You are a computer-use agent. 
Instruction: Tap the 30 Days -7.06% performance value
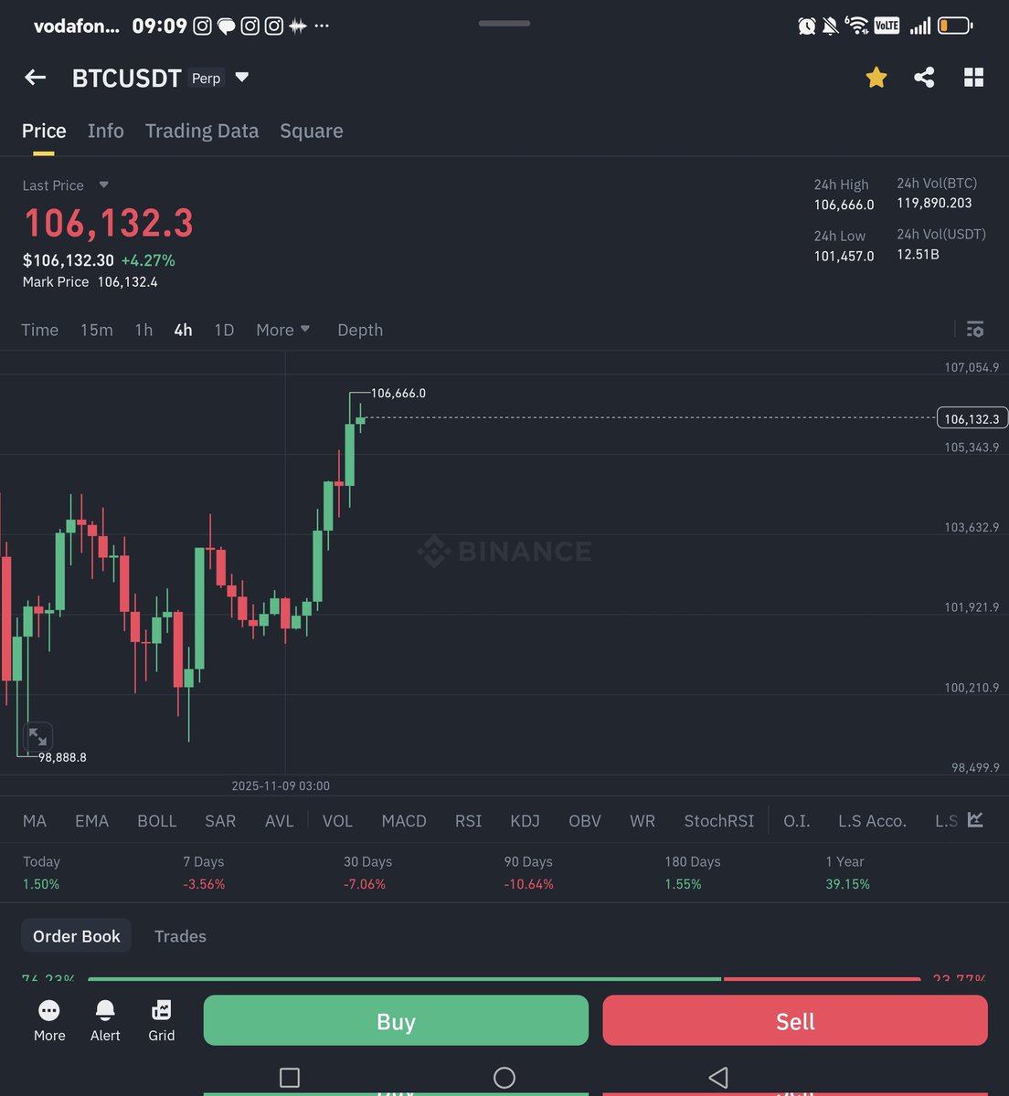click(x=365, y=884)
